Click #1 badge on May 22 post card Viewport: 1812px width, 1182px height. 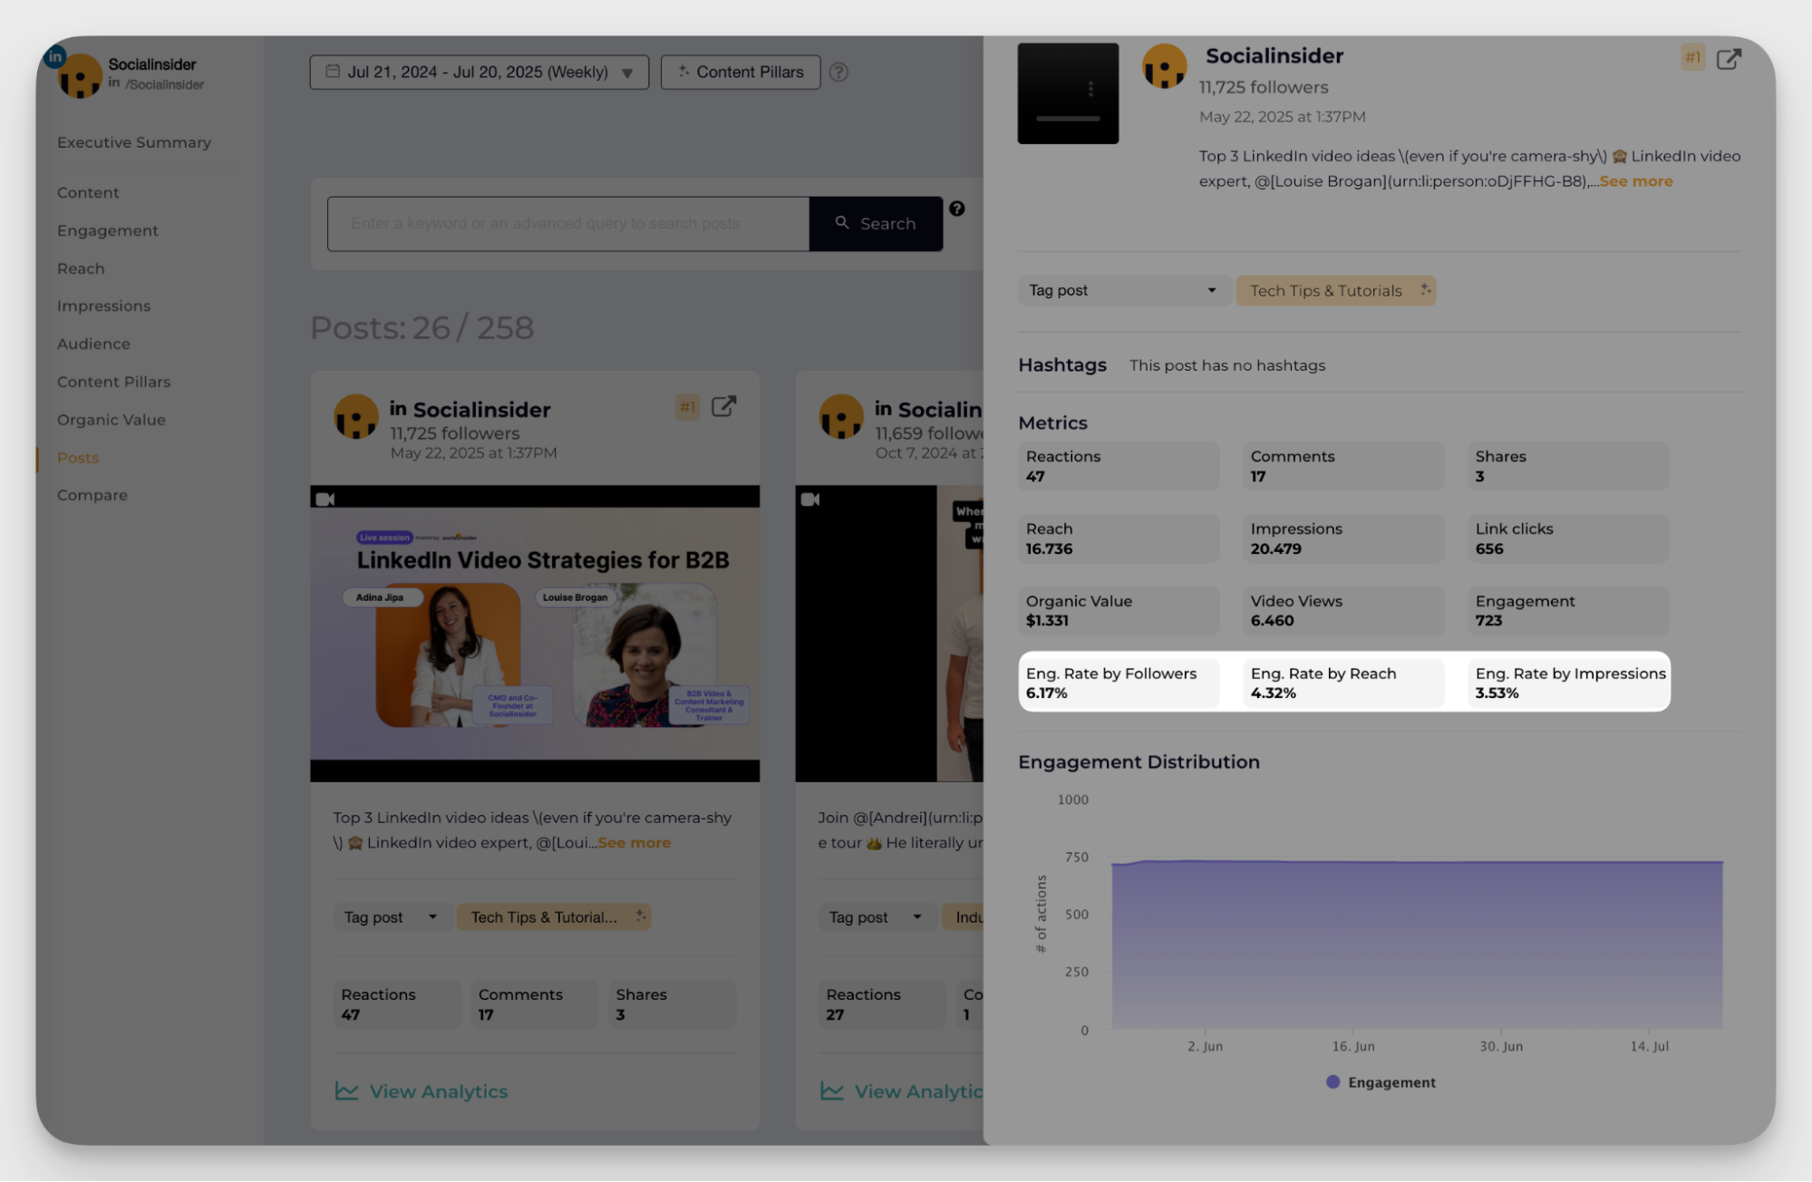click(687, 407)
